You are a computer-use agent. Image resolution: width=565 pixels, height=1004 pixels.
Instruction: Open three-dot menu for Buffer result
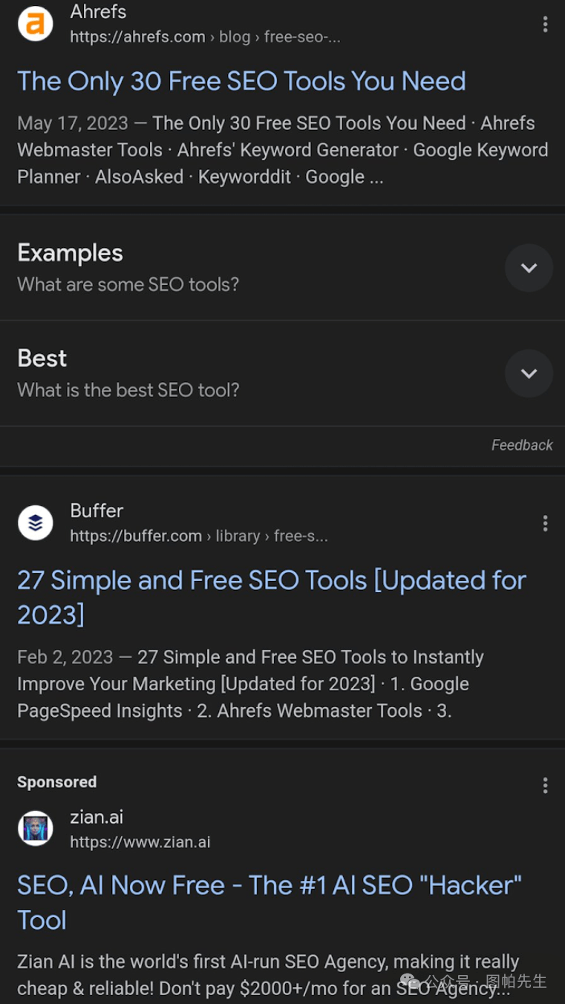click(545, 524)
